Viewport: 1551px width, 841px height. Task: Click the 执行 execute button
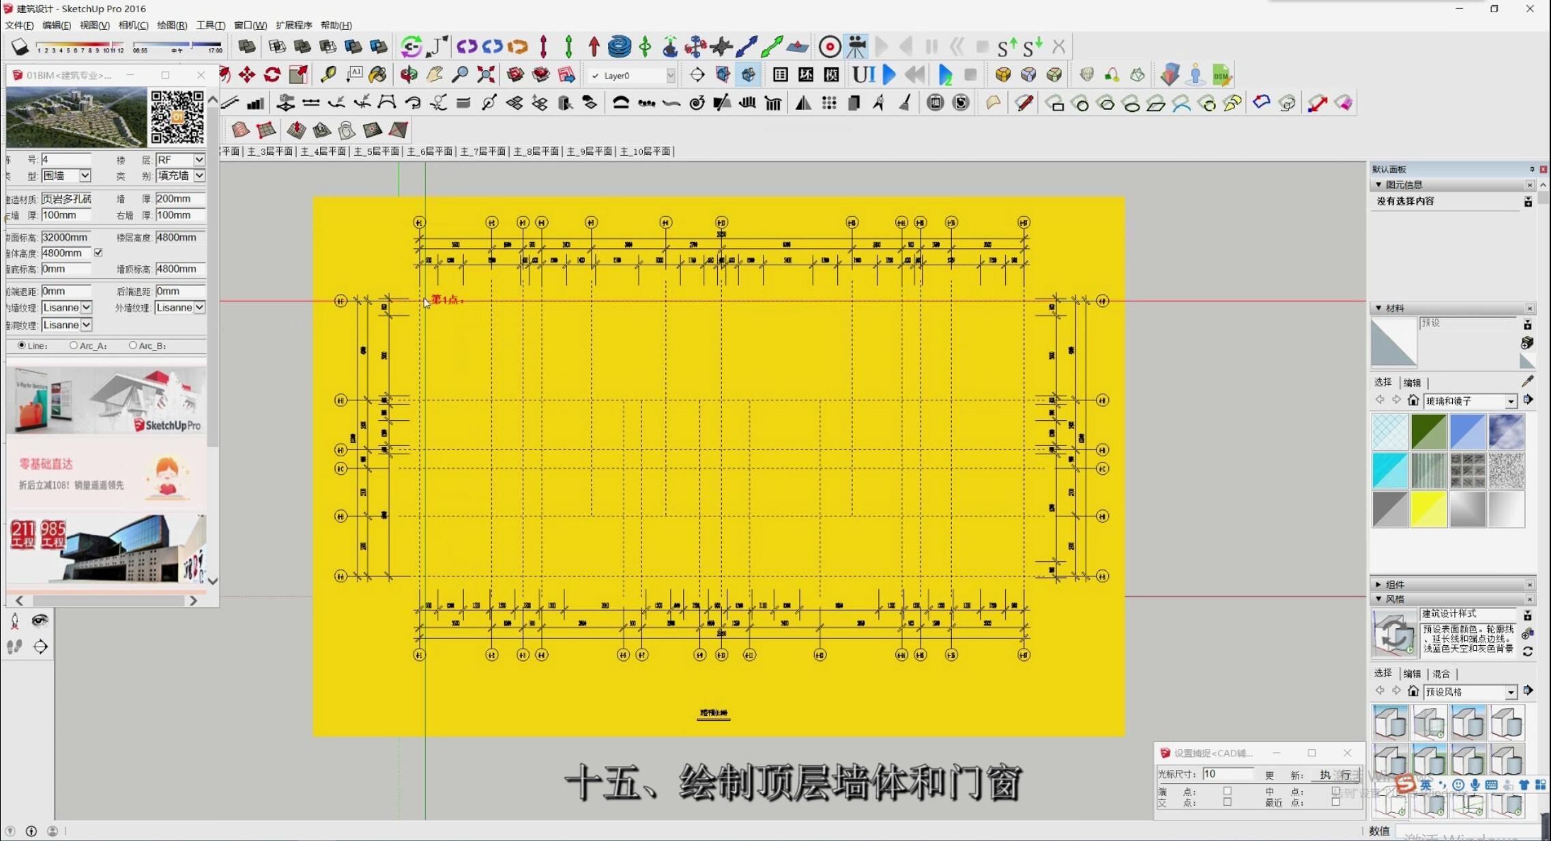[1335, 775]
